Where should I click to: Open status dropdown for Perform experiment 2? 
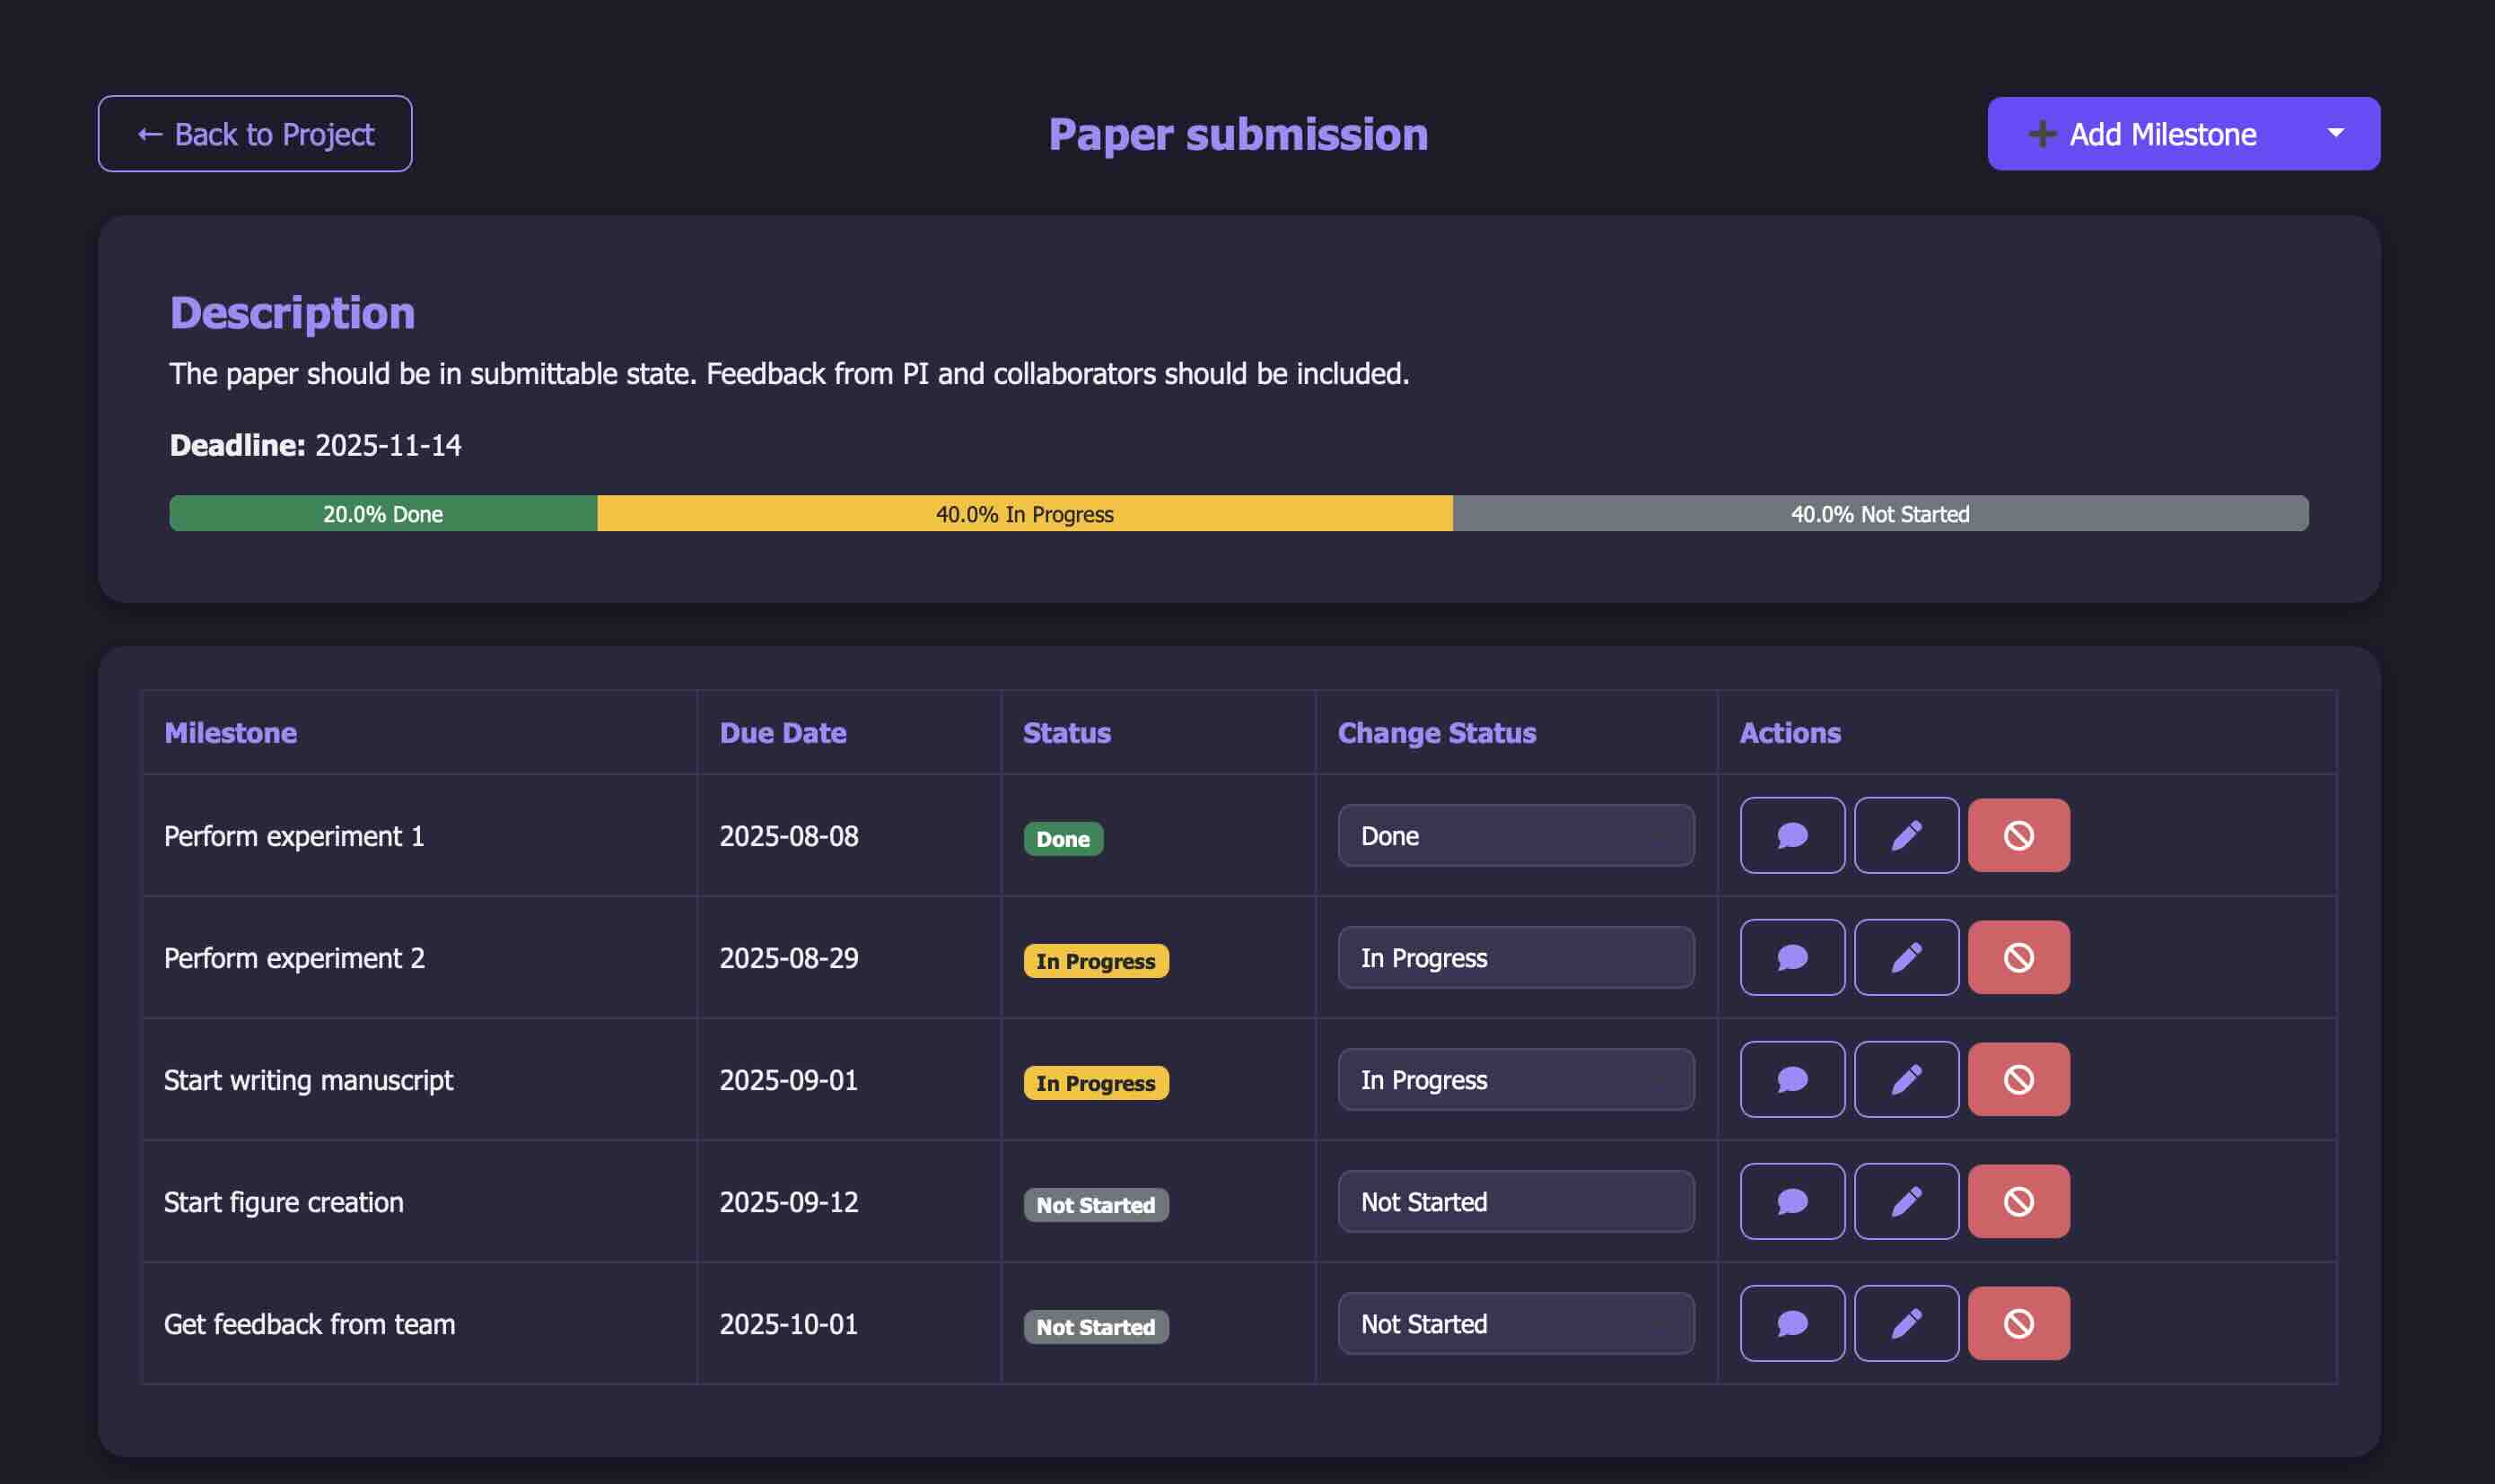tap(1516, 957)
